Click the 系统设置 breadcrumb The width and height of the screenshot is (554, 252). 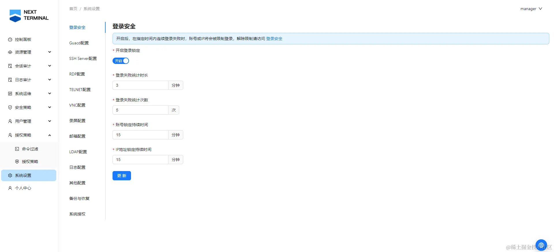click(x=92, y=9)
